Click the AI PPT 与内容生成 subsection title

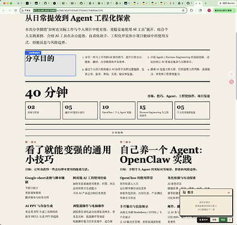(39, 206)
